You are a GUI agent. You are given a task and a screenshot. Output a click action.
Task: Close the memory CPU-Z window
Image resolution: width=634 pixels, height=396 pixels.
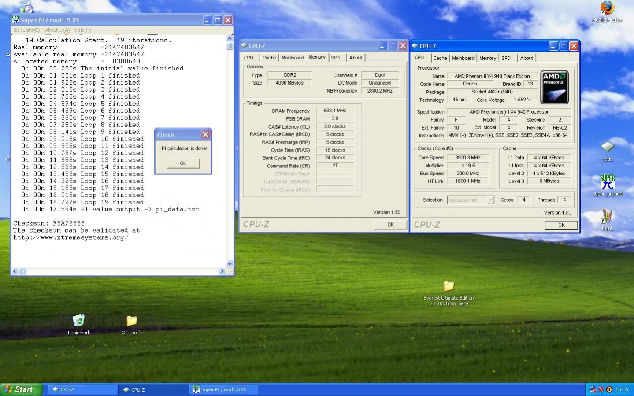(x=403, y=45)
